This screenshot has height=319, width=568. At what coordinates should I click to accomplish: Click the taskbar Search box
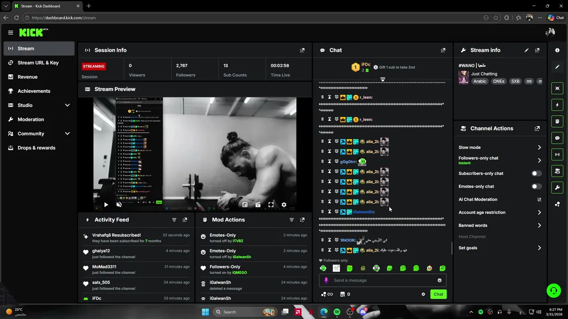(x=245, y=312)
